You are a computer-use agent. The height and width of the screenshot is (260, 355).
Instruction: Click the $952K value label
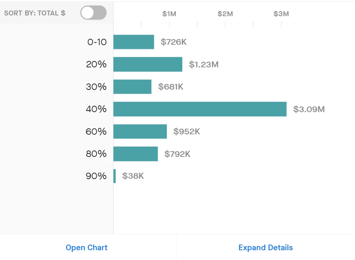tap(187, 132)
